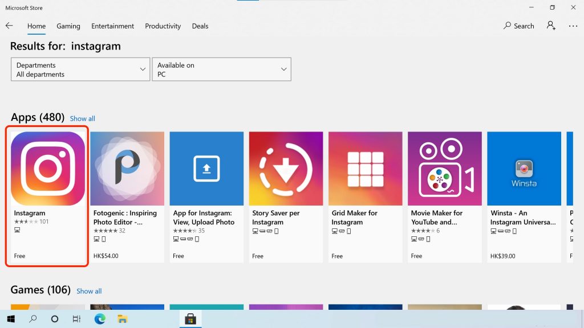
Task: Click the Movie Maker star rating 6
Action: pyautogui.click(x=425, y=231)
